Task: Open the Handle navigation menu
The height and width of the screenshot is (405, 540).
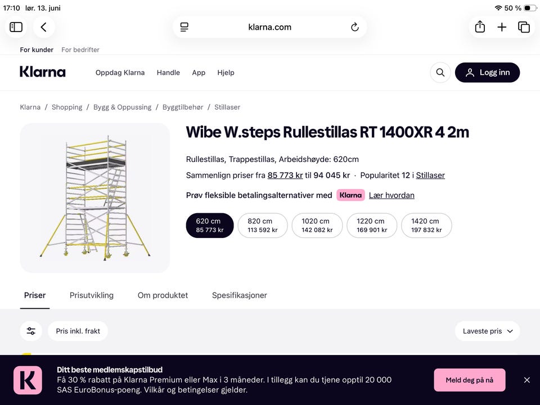Action: tap(168, 73)
